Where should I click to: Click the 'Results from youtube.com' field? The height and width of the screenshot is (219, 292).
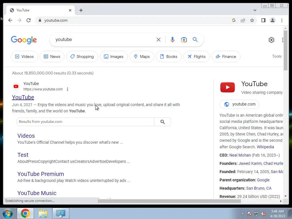[x=85, y=121]
